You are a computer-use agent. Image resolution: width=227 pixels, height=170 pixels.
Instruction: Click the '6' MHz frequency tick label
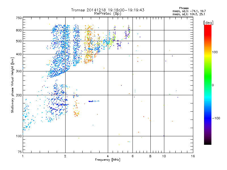click(133, 156)
